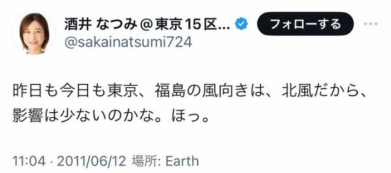Open 酒井 なつみ's profile avatar photo
Viewport: 391px width, 173px height.
click(34, 33)
